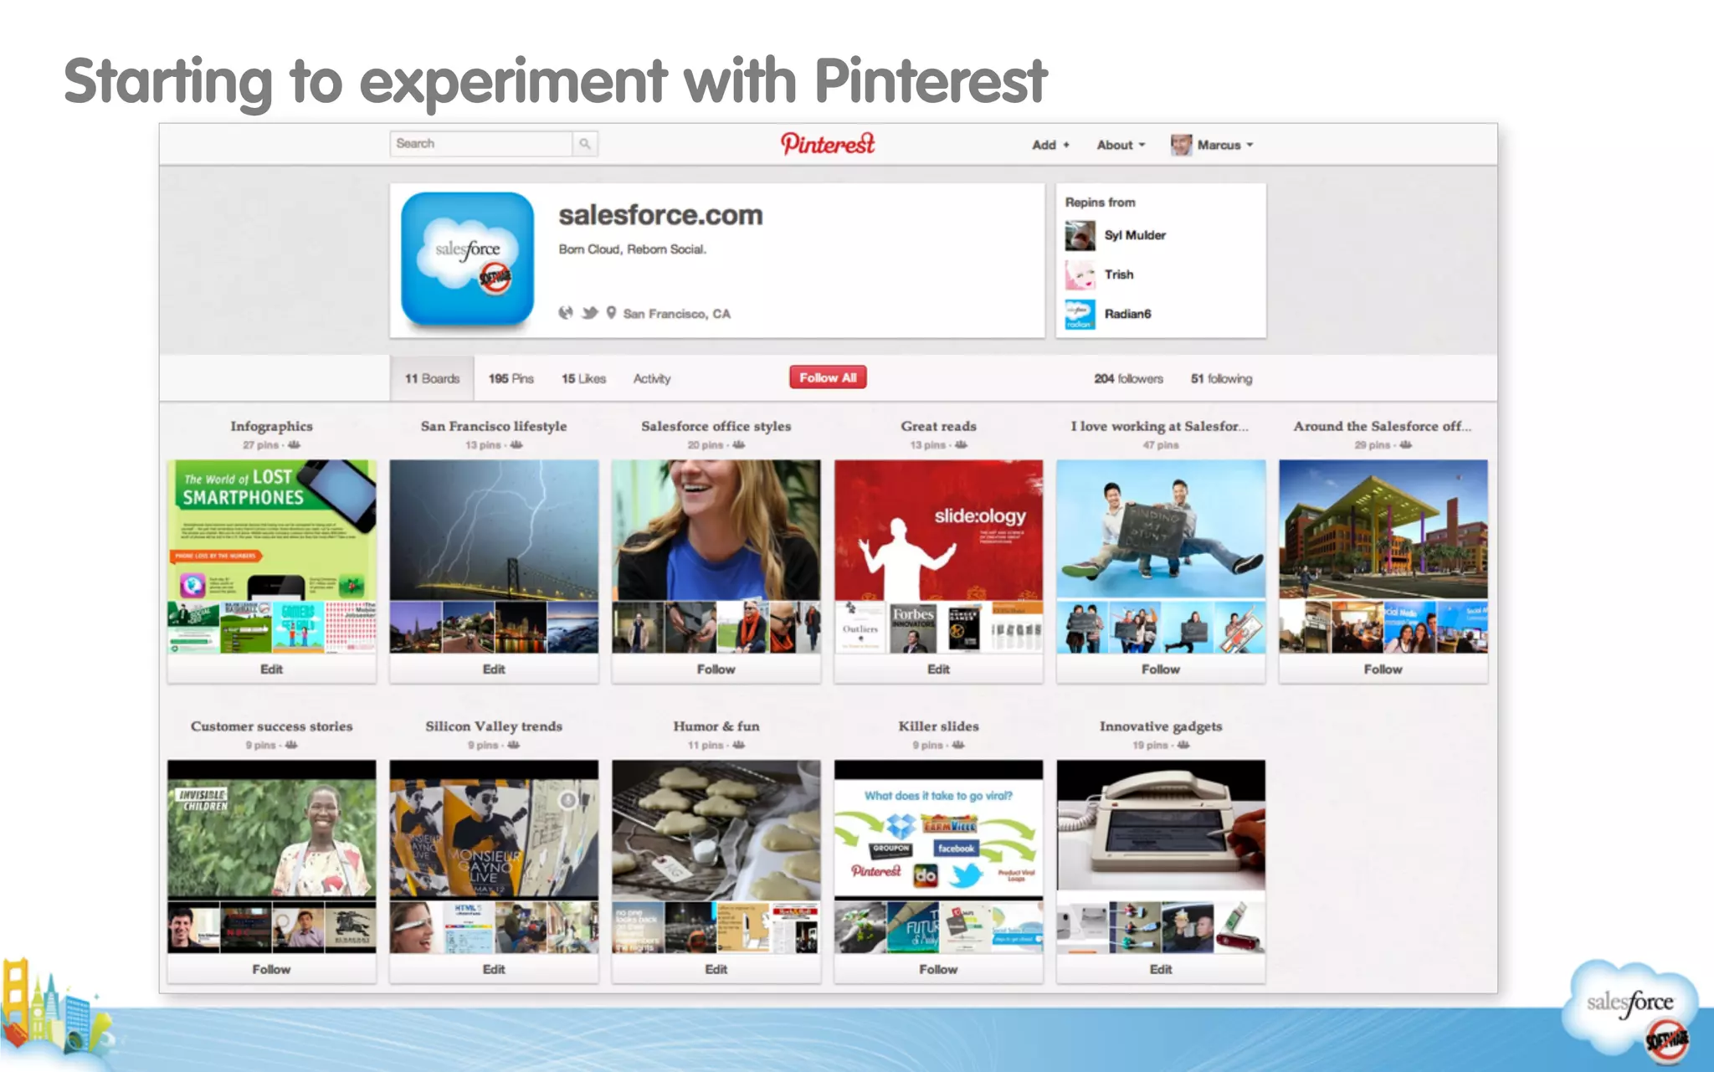1714x1072 pixels.
Task: Open the Marcus account dropdown
Action: (1224, 145)
